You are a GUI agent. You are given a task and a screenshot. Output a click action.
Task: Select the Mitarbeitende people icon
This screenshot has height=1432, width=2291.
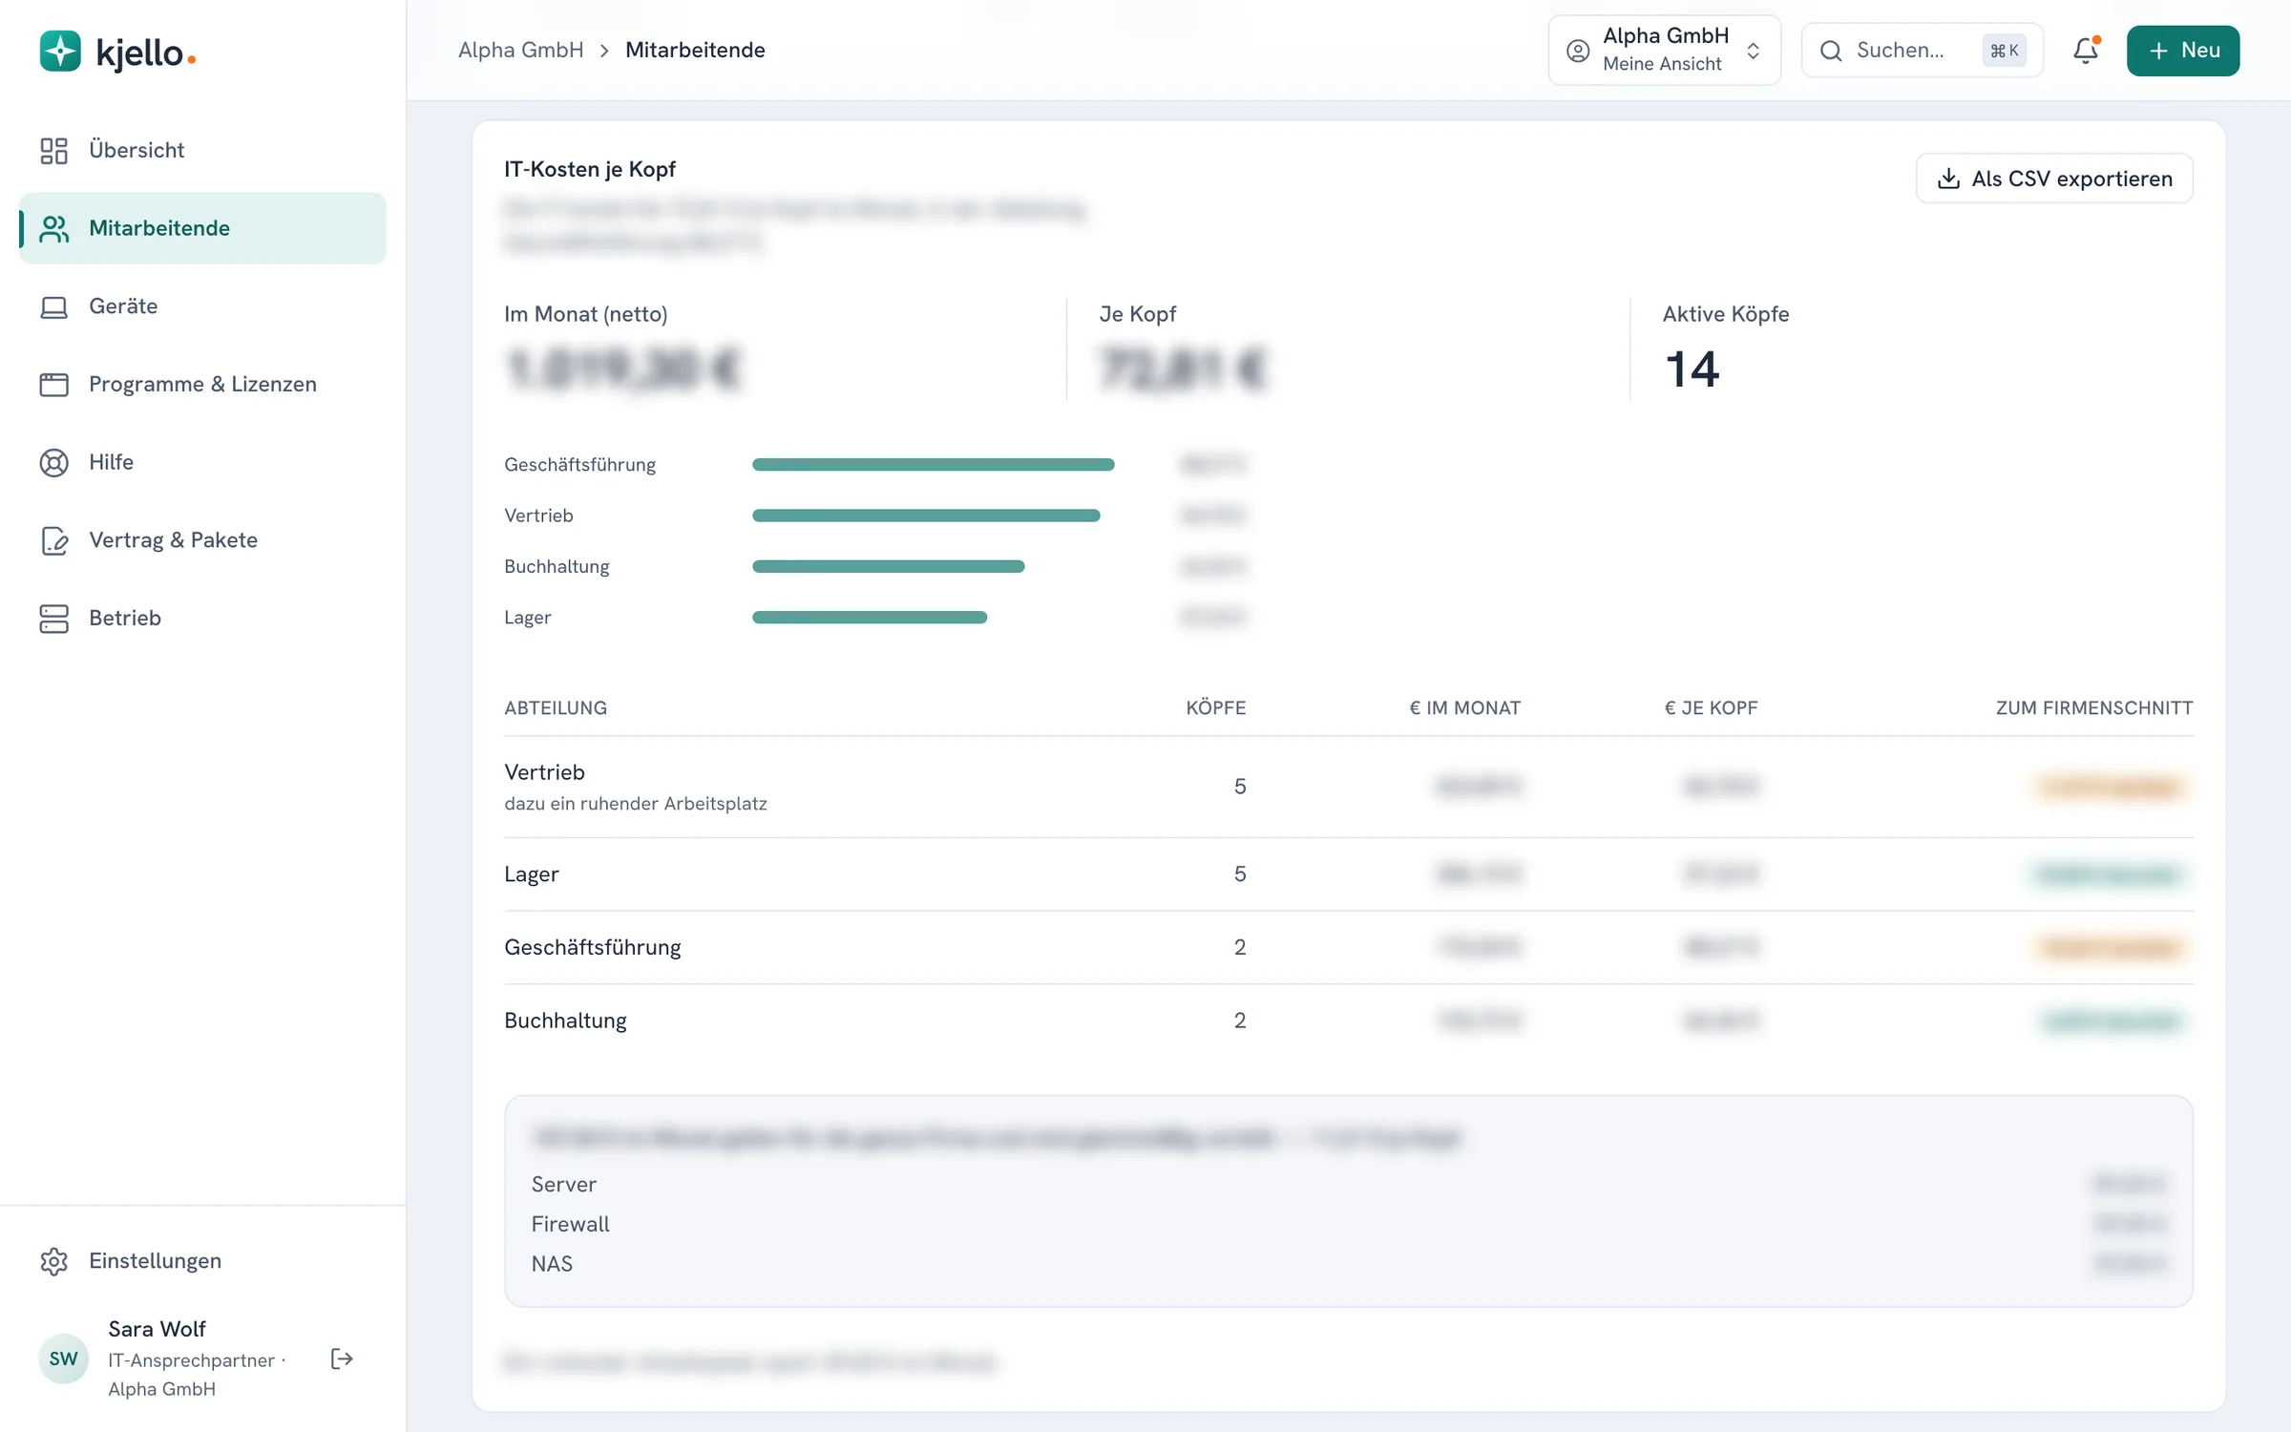53,228
